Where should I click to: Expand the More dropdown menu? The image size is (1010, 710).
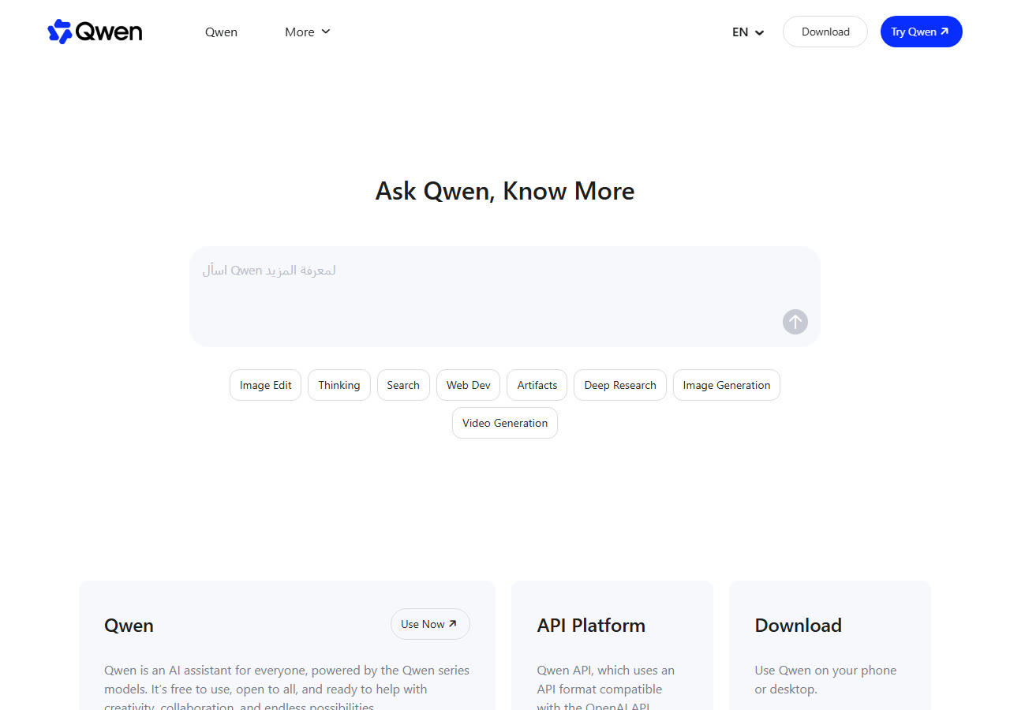tap(308, 32)
